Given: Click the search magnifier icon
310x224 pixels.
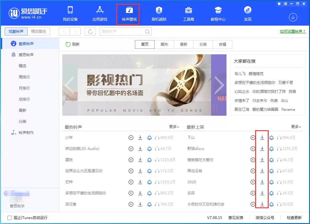Looking at the screenshot, I should (147, 32).
